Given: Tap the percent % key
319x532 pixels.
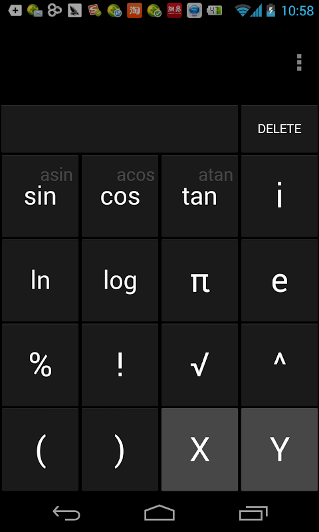Looking at the screenshot, I should [41, 364].
